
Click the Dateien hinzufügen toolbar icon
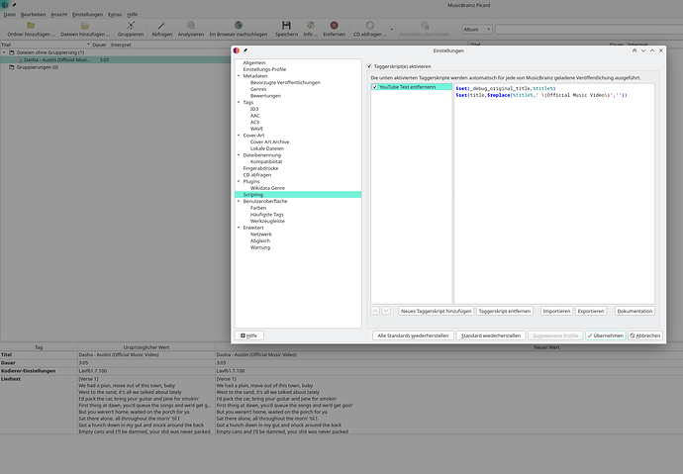coord(85,26)
